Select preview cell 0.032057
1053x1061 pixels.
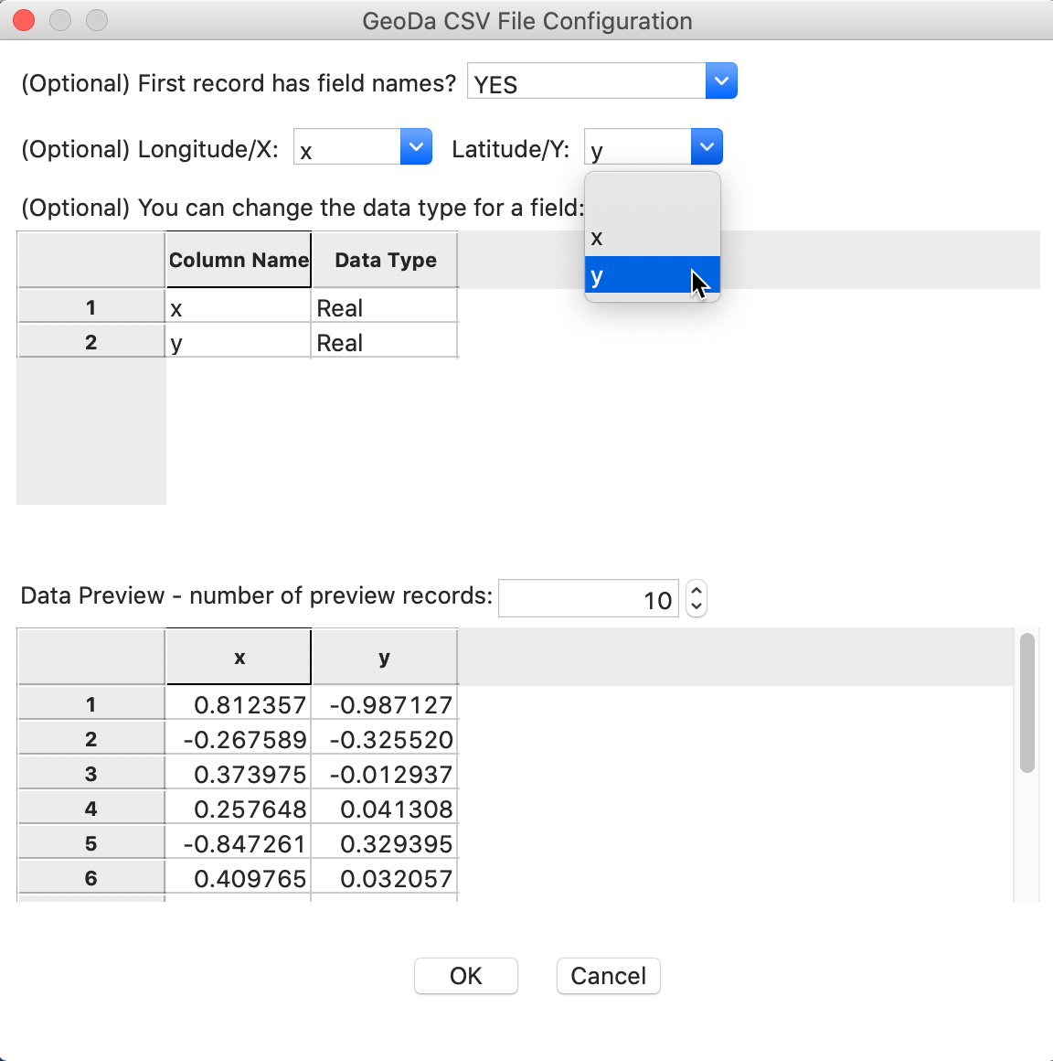pyautogui.click(x=385, y=878)
